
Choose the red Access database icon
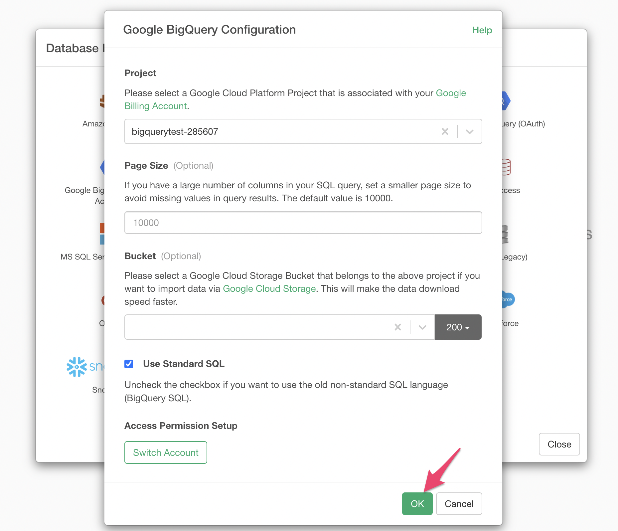tap(506, 167)
